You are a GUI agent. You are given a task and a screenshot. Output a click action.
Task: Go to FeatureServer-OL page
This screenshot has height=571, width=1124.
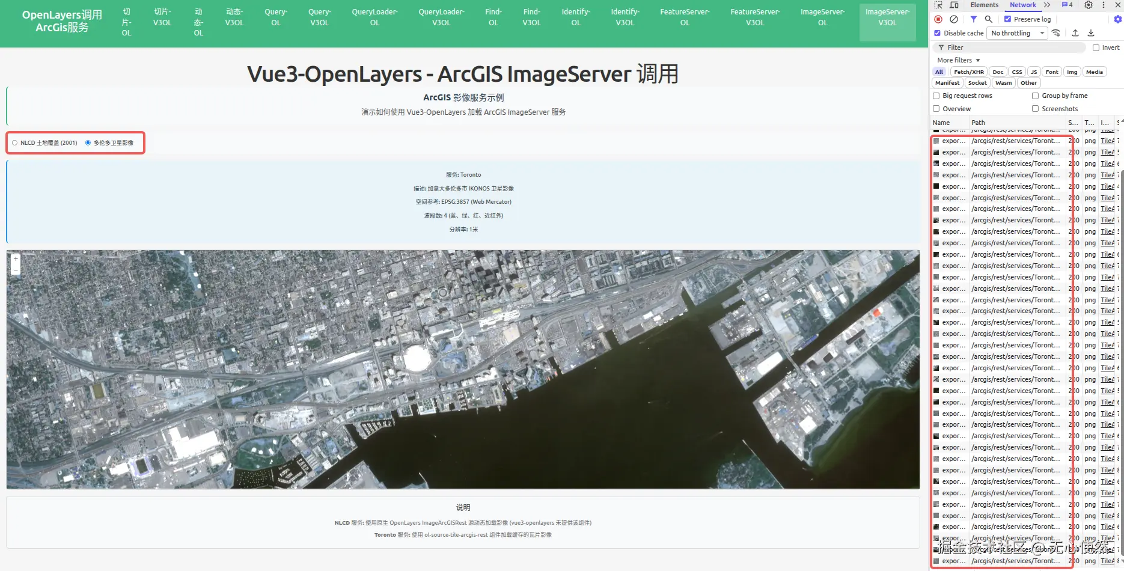coord(685,17)
